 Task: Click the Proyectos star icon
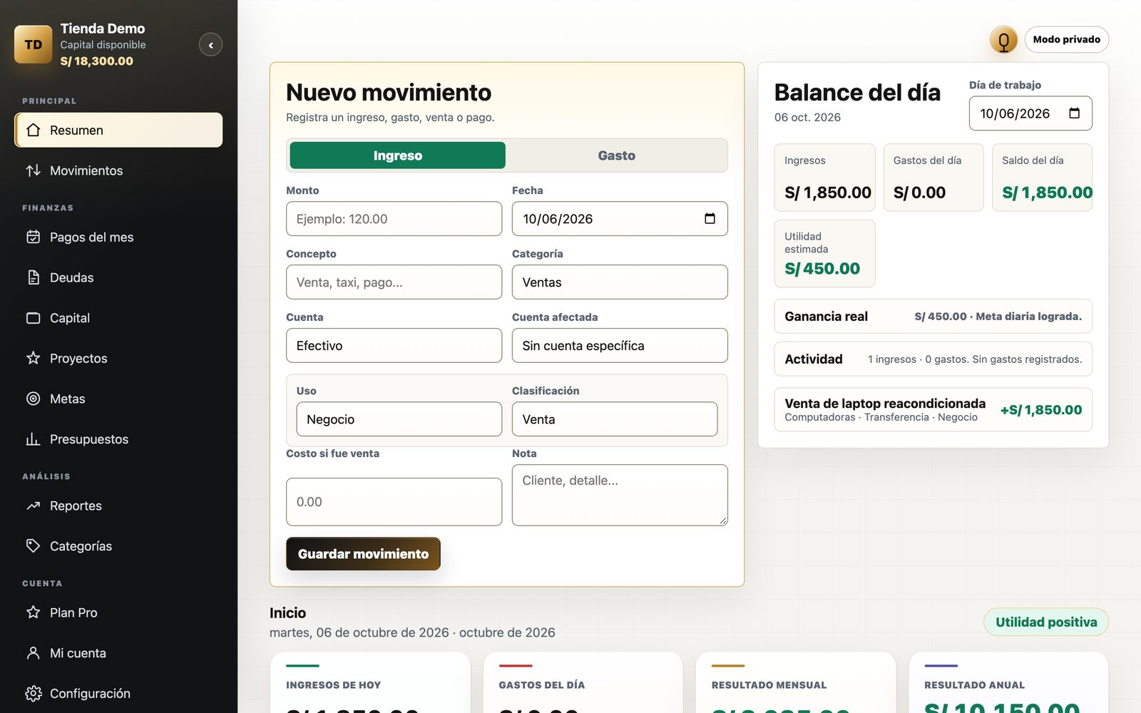click(x=33, y=358)
